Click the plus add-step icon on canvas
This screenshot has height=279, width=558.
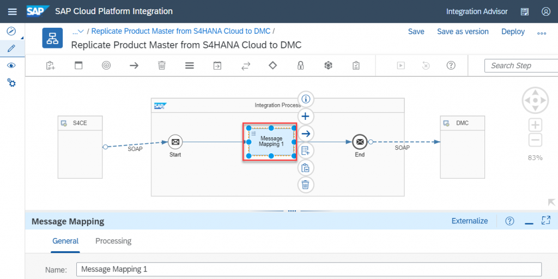306,116
